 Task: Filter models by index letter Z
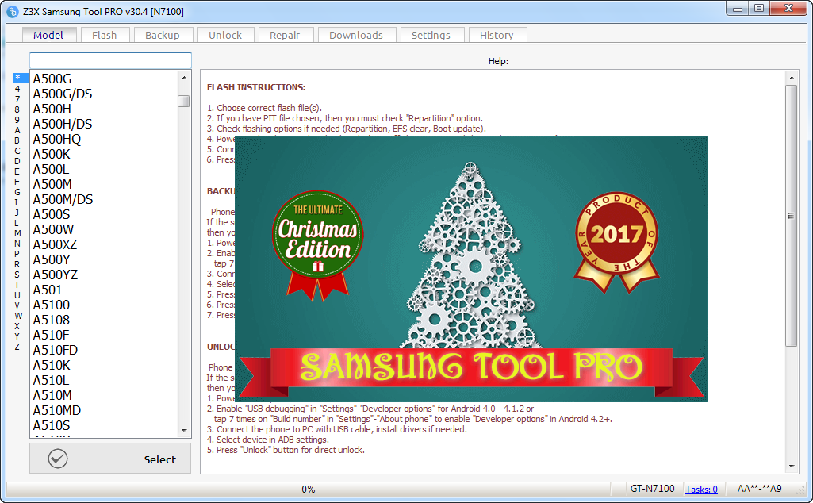tap(17, 347)
